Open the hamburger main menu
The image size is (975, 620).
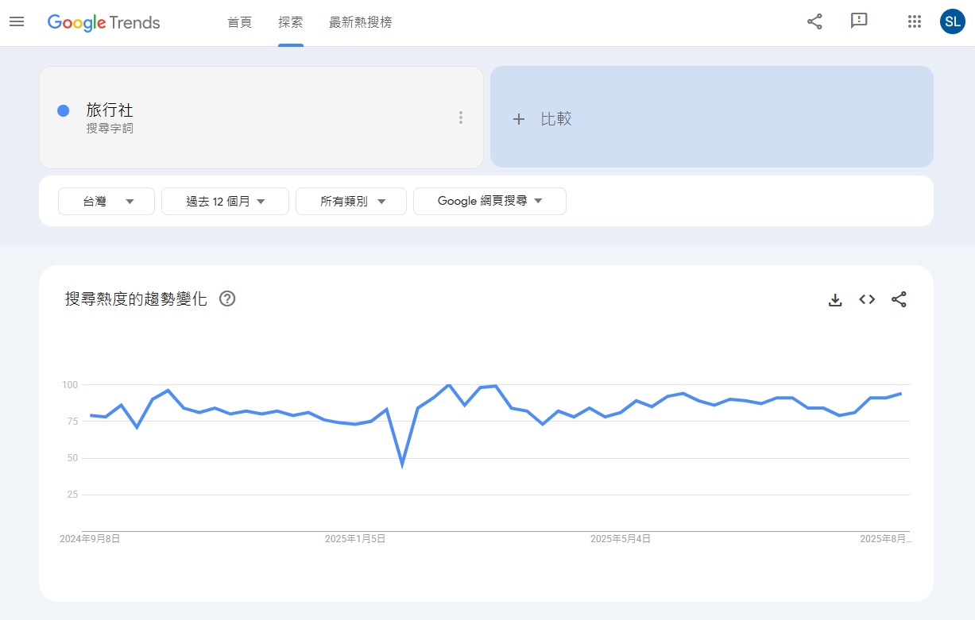click(17, 22)
